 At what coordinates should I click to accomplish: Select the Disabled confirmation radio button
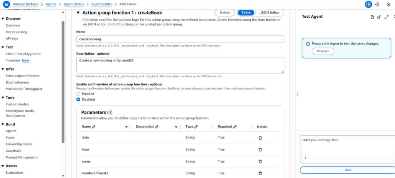coord(78,99)
